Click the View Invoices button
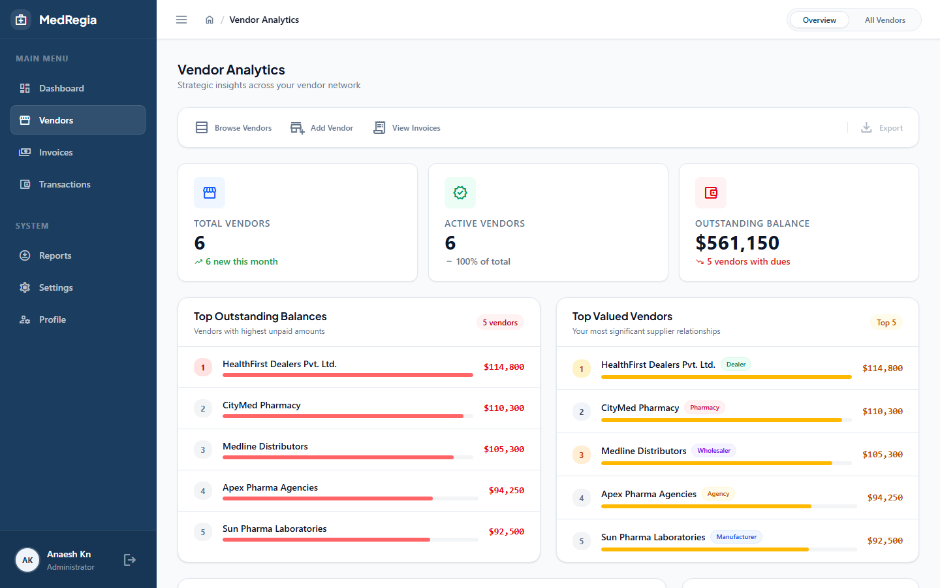Viewport: 940px width, 588px height. click(407, 127)
